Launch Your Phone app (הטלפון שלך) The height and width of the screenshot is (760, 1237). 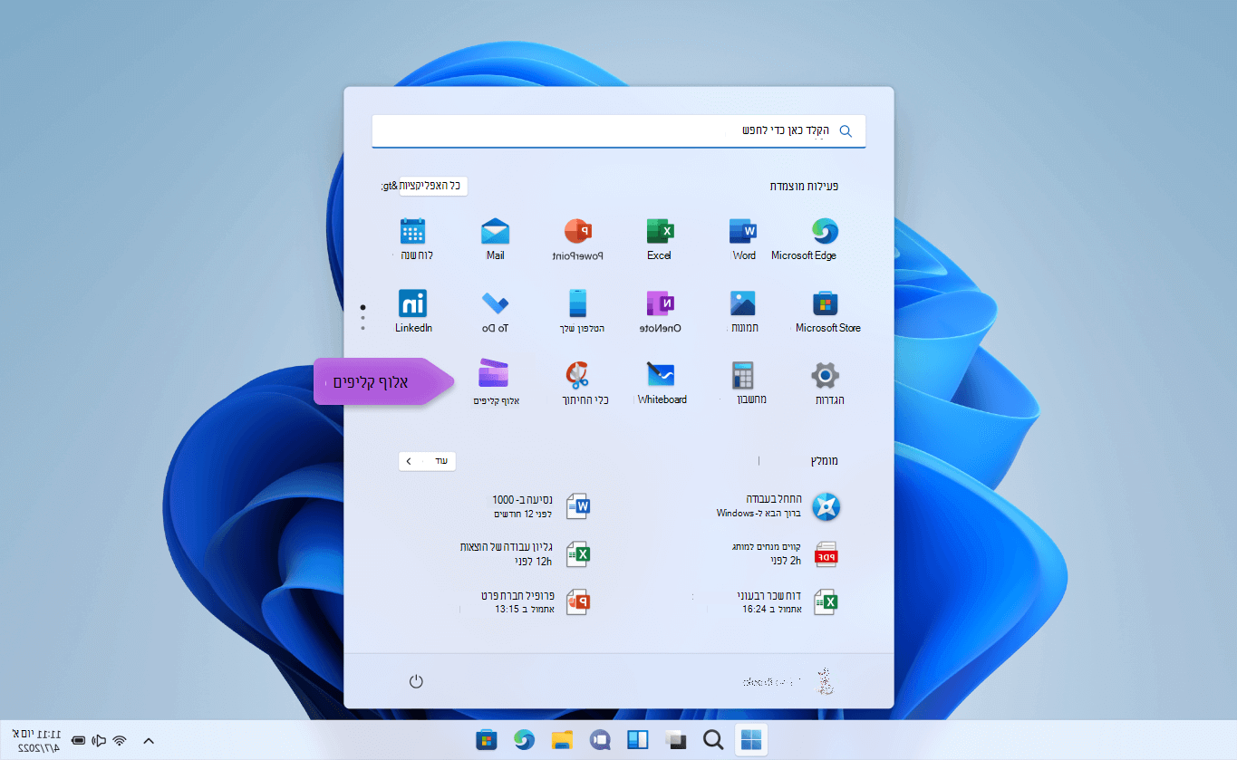click(577, 303)
